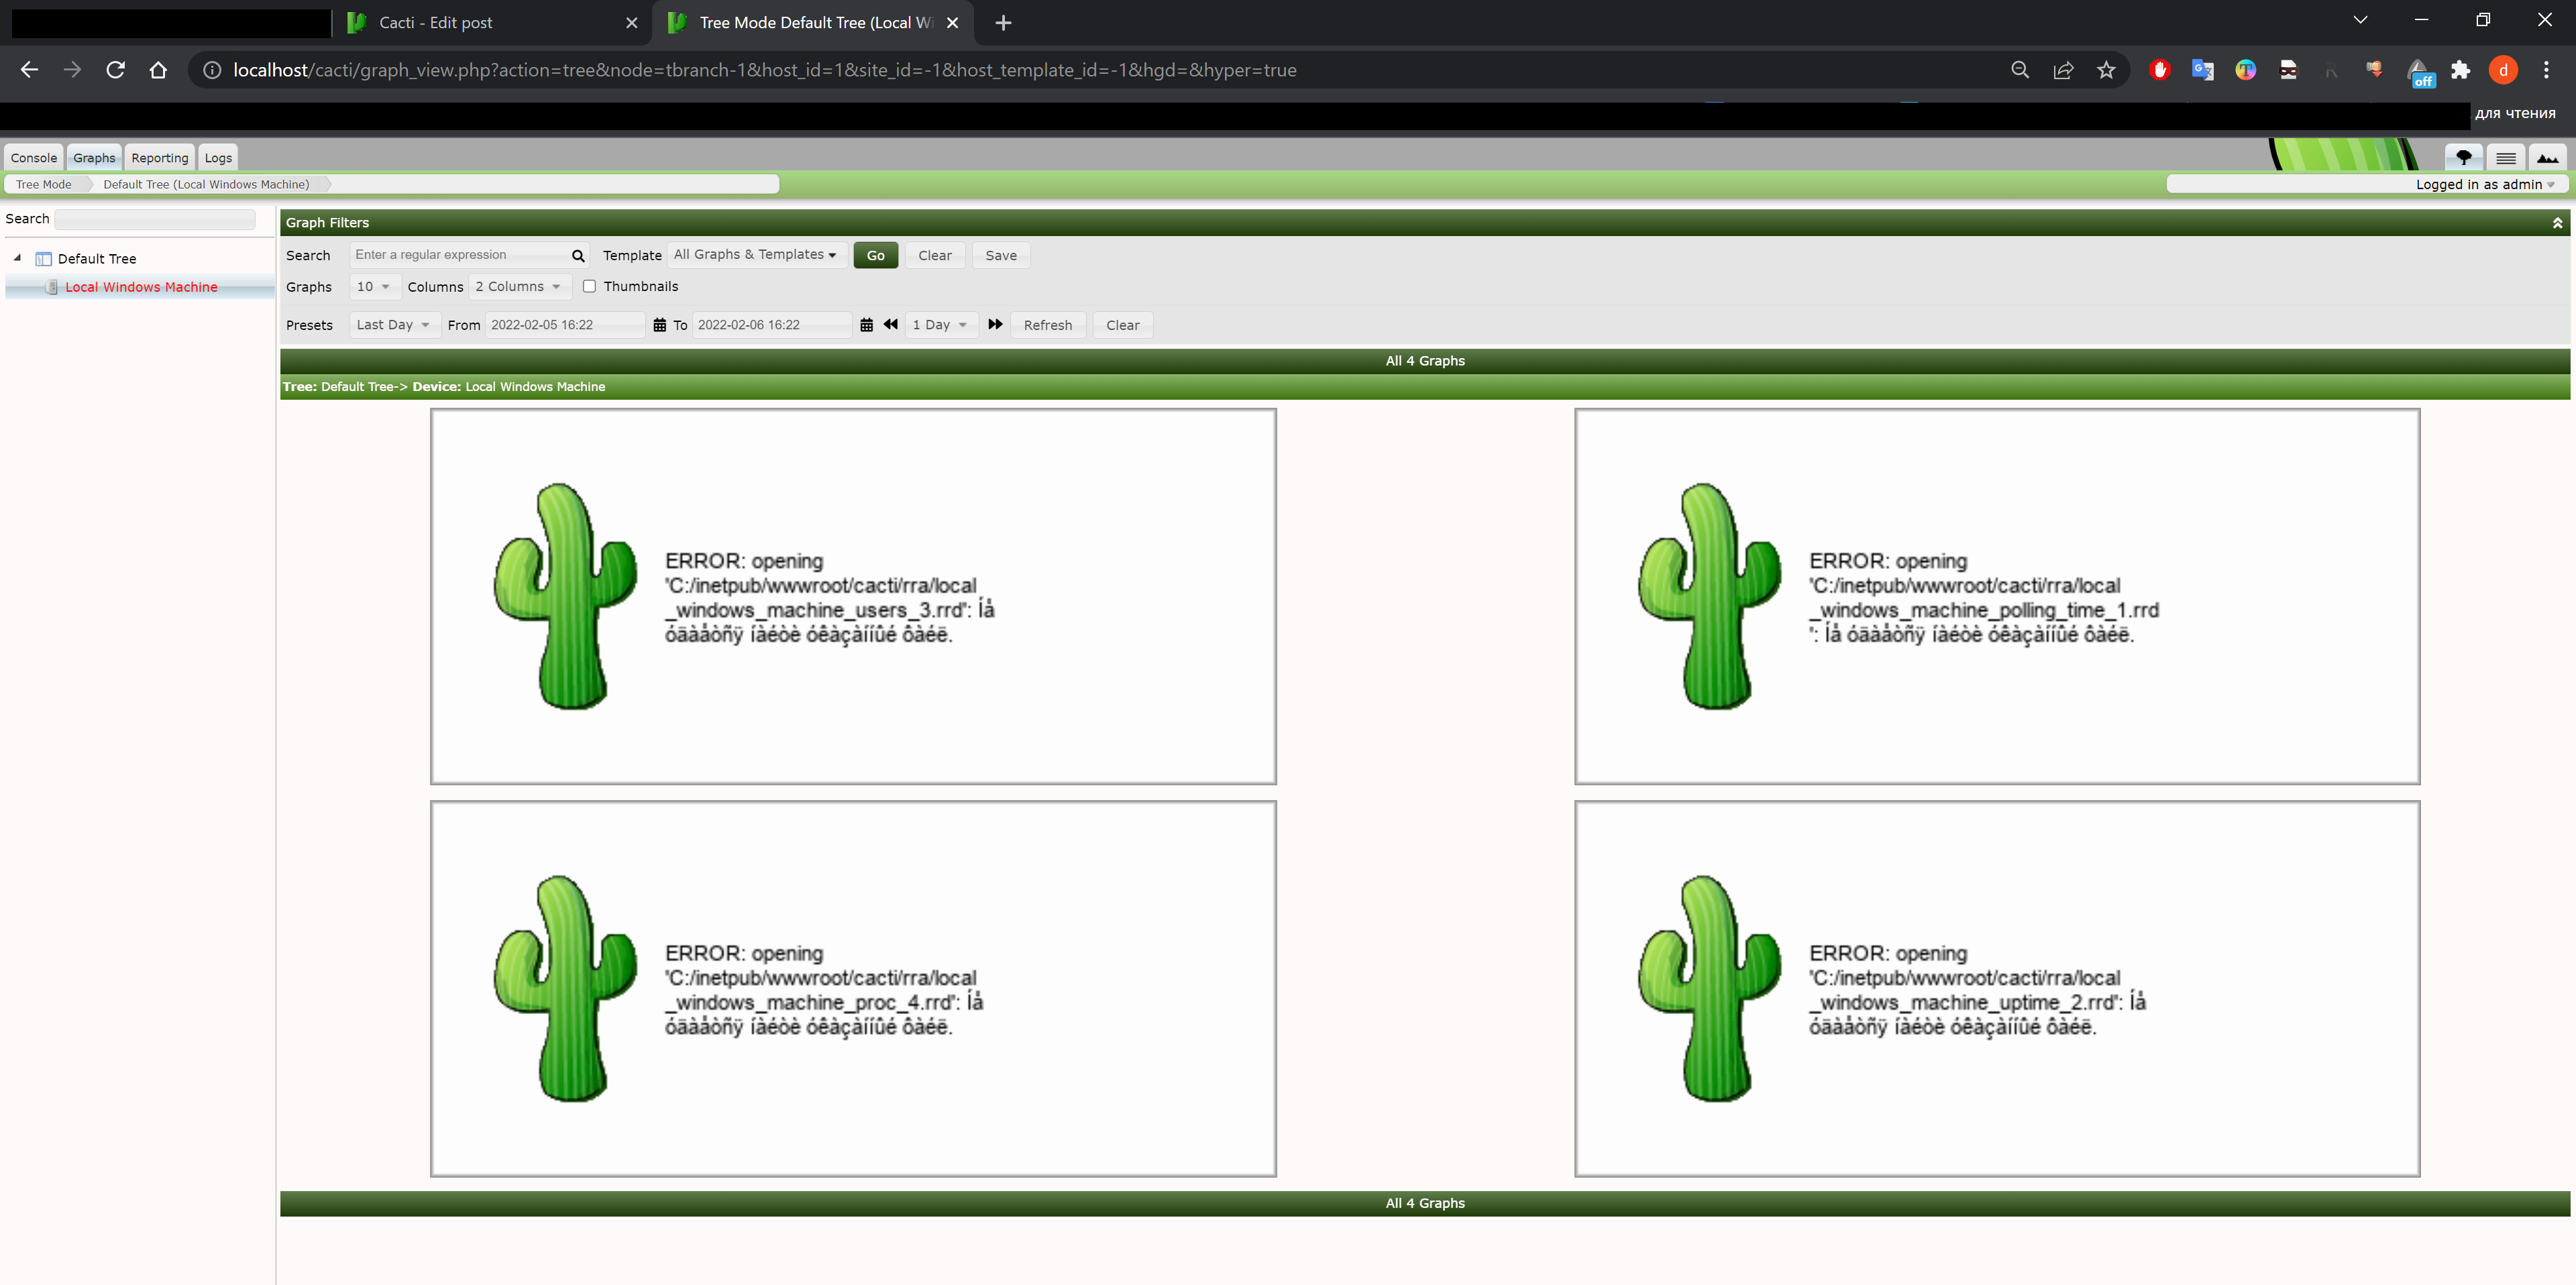Select Local Windows Machine tree item

point(141,287)
